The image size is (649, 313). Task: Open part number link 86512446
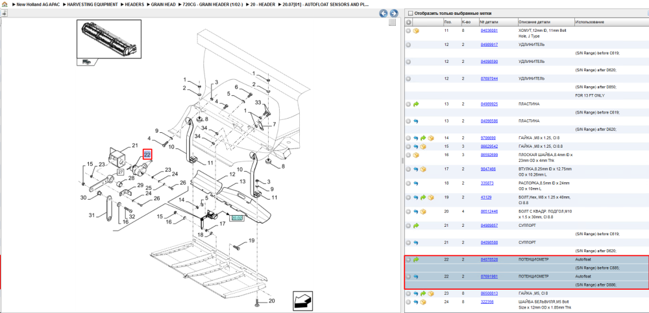tap(489, 212)
